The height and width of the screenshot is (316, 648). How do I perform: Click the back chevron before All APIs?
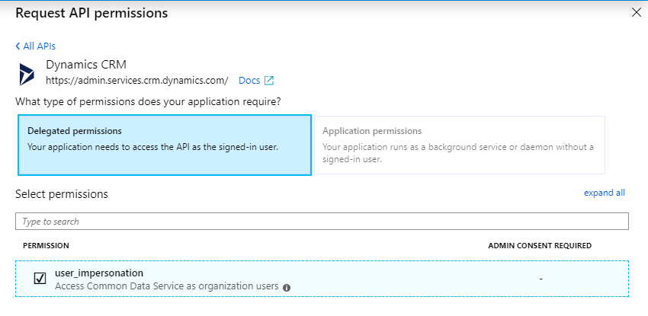(18, 46)
